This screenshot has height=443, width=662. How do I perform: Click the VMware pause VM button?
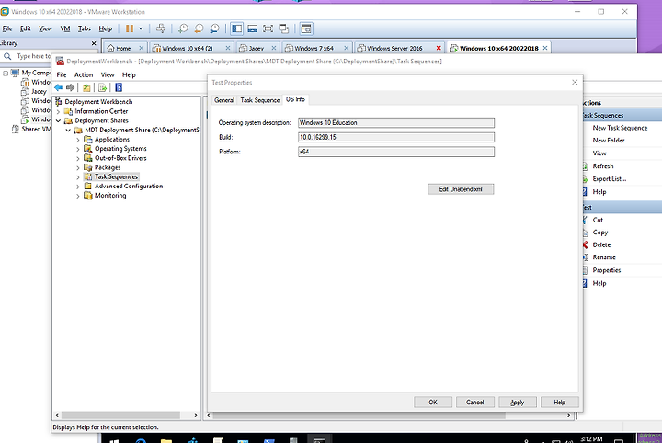(x=130, y=28)
